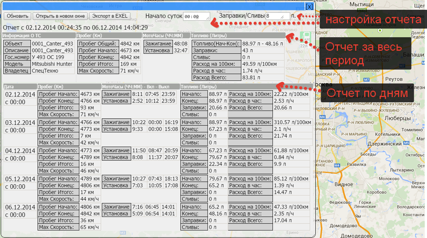Click the Люберцы city label on map
This screenshot has height=238, width=427.
pos(398,118)
